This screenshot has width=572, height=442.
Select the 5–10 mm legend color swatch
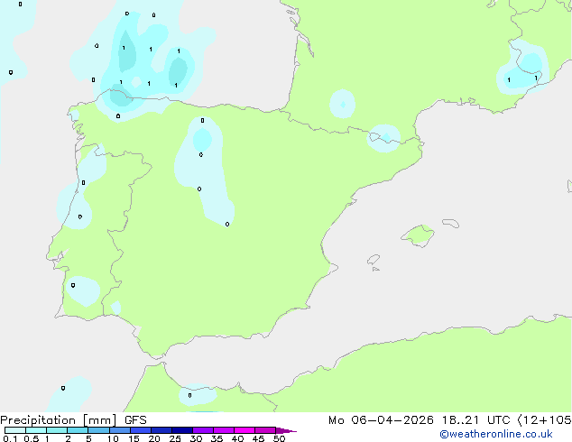point(98,430)
